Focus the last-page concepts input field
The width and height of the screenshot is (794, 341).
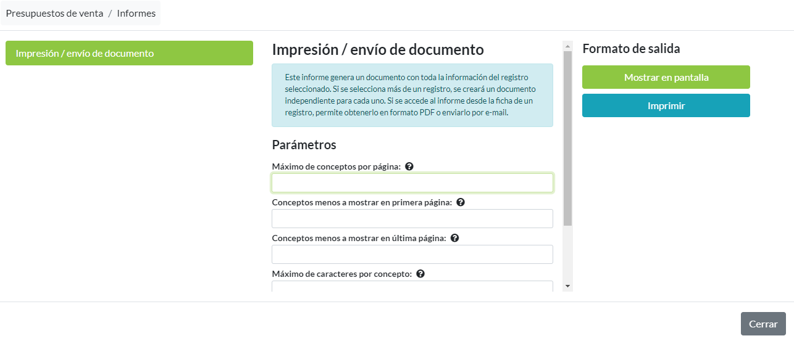(412, 255)
